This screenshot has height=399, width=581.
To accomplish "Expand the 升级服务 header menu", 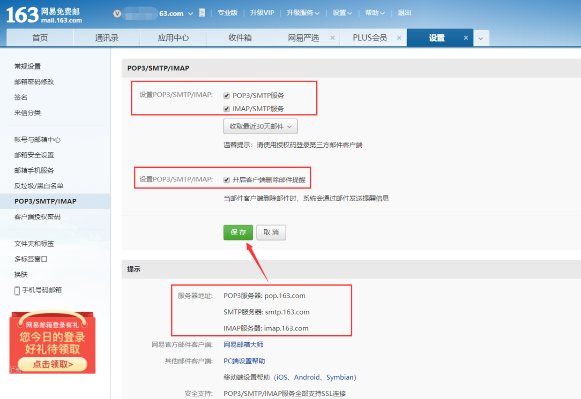I will (303, 13).
